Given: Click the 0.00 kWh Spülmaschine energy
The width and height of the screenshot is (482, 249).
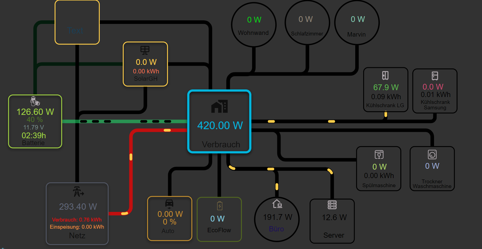Looking at the screenshot, I should click(x=379, y=176).
